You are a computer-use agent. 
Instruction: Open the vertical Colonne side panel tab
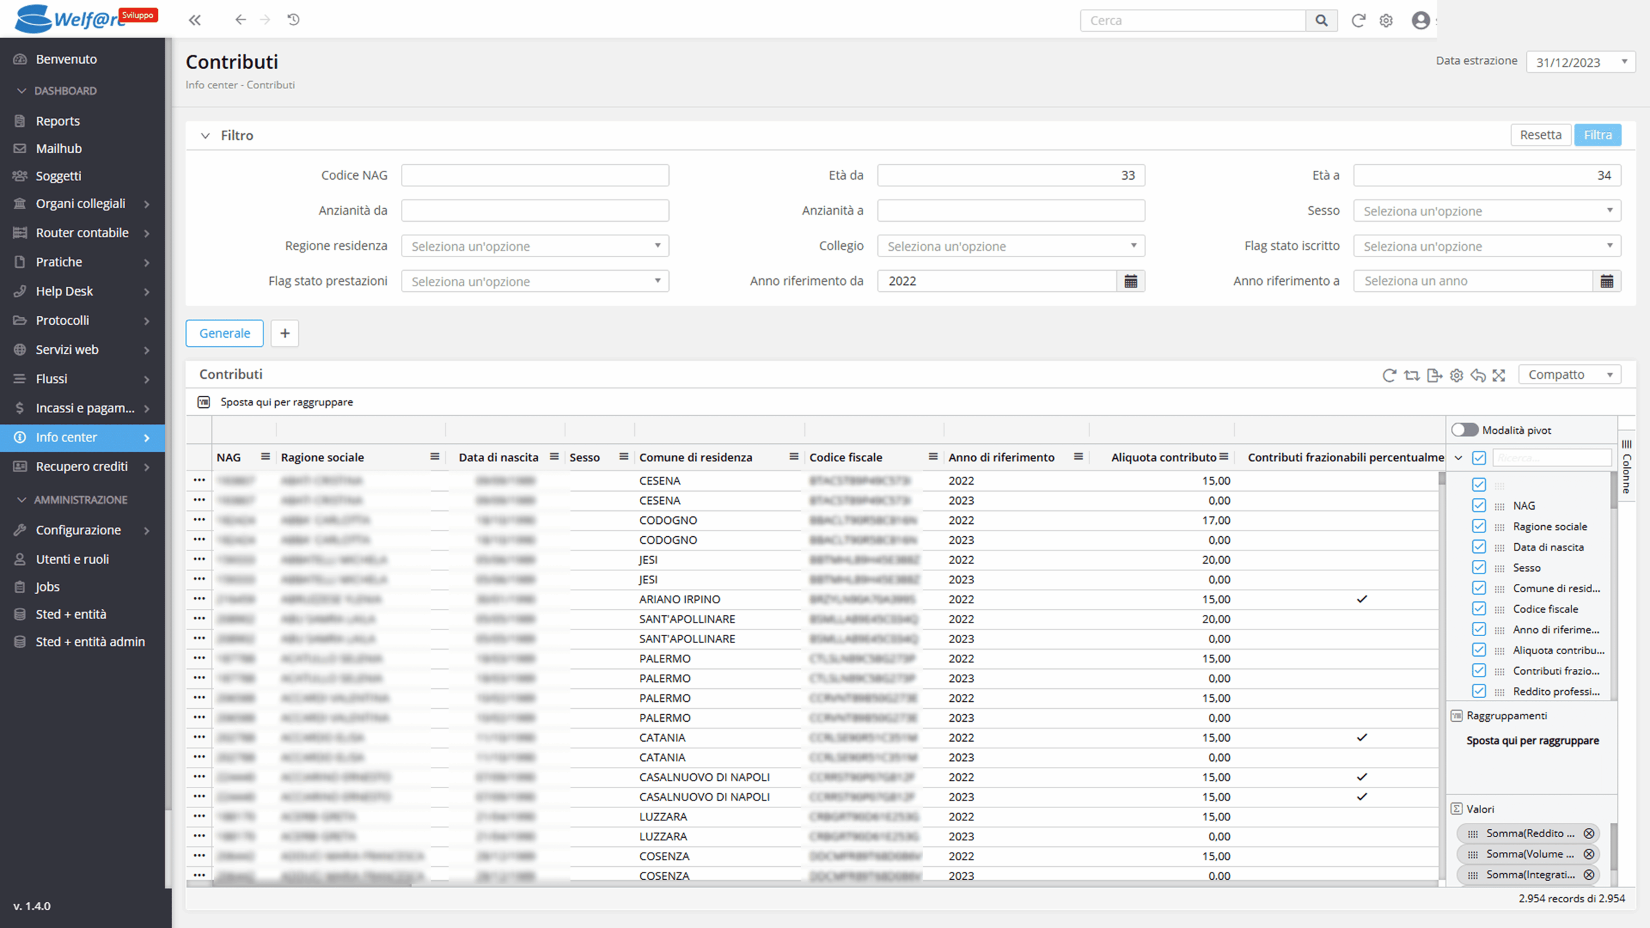point(1626,466)
